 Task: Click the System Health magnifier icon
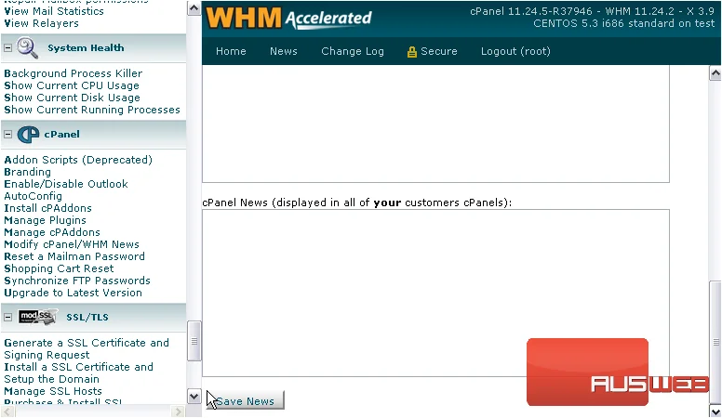pyautogui.click(x=27, y=48)
